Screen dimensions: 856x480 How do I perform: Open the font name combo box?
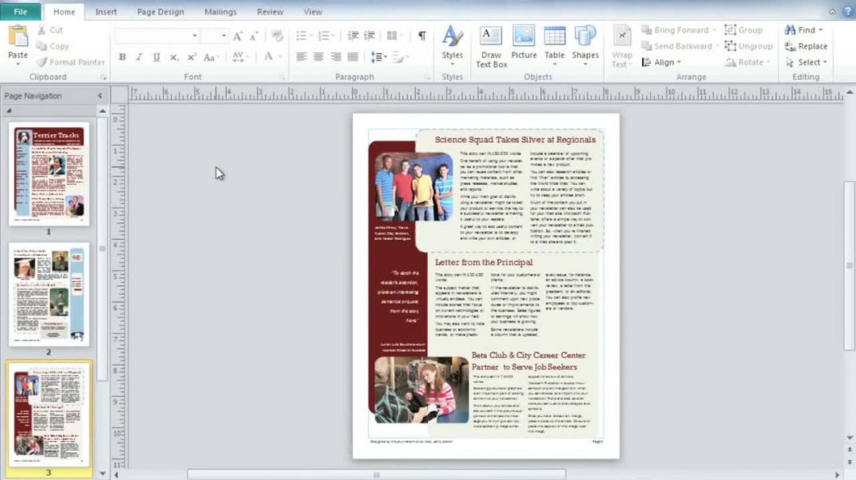(x=157, y=36)
